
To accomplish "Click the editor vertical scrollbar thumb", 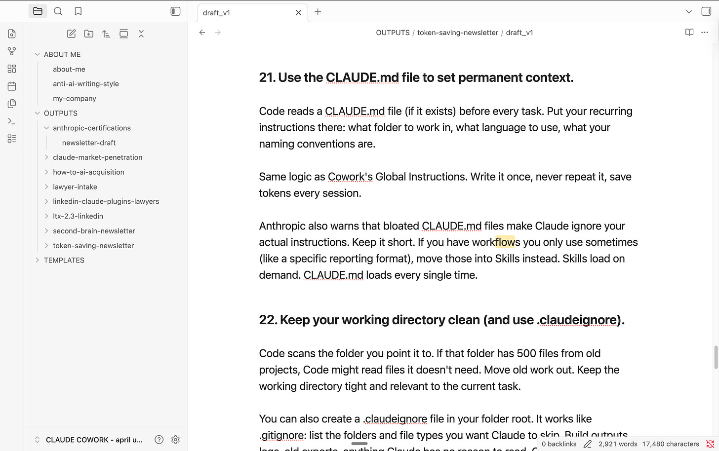I will tap(716, 357).
